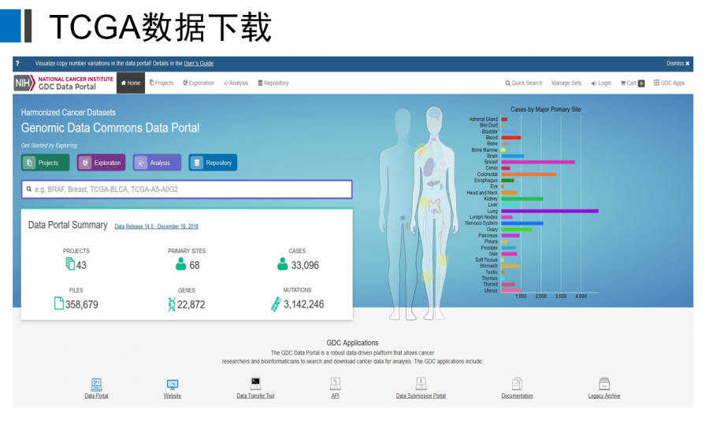Open the User's Guide link in banner
Image resolution: width=709 pixels, height=427 pixels.
pyautogui.click(x=199, y=64)
